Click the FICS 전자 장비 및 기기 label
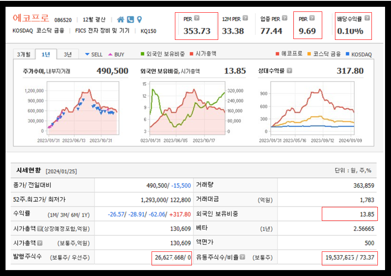 102,31
